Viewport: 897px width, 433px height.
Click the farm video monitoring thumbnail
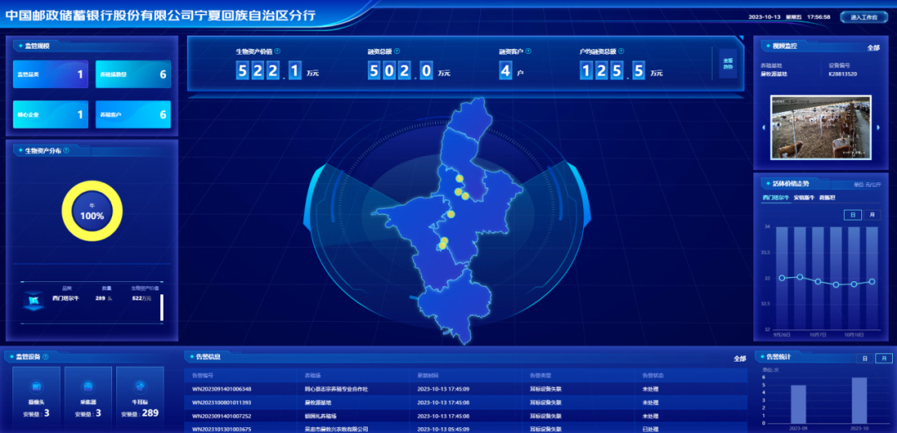pos(821,128)
